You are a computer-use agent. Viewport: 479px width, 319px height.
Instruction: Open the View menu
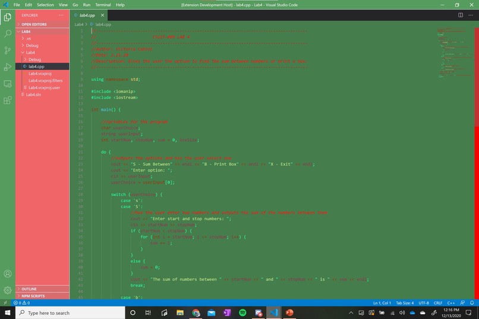[63, 5]
